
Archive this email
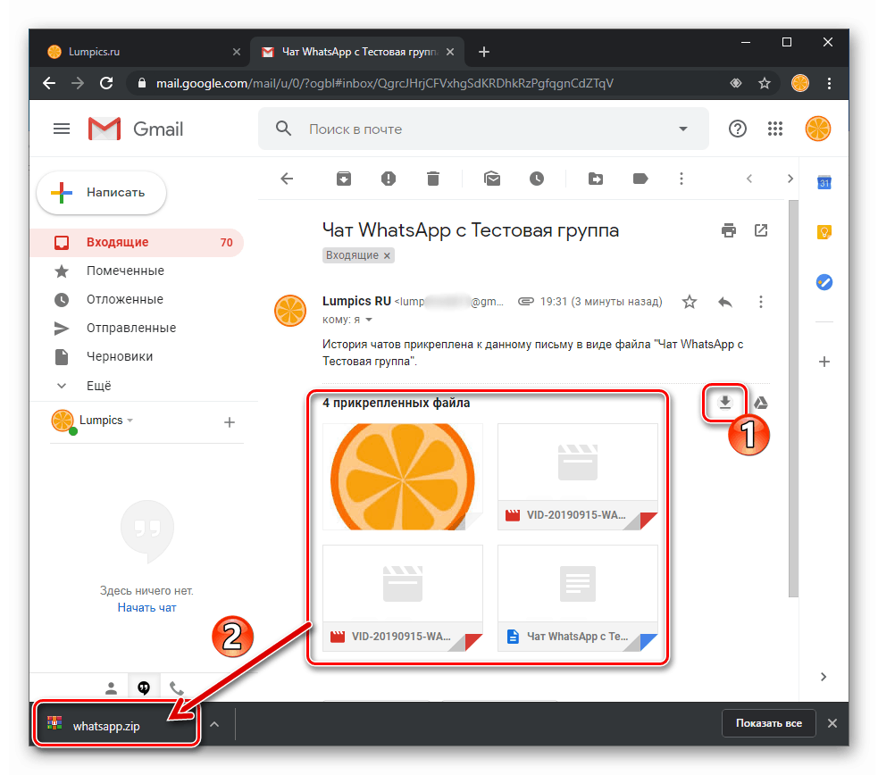[x=344, y=179]
